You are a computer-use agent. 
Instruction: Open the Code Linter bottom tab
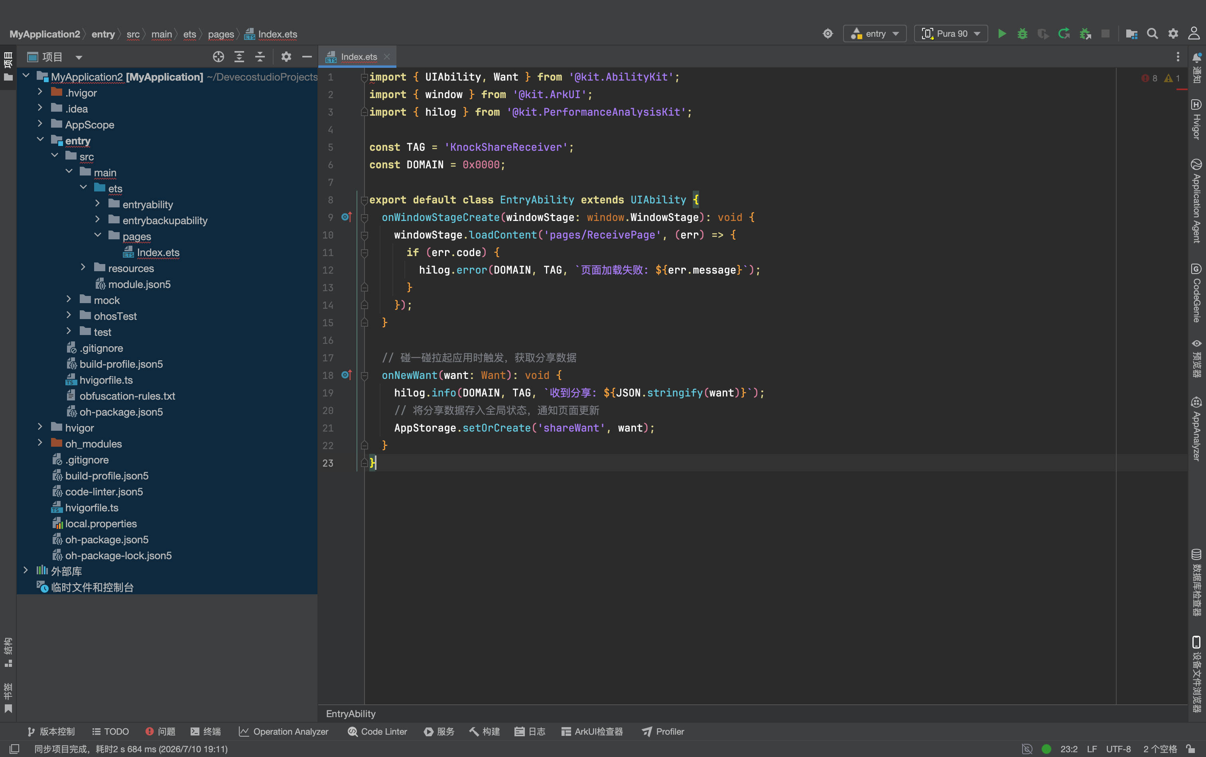click(x=377, y=731)
